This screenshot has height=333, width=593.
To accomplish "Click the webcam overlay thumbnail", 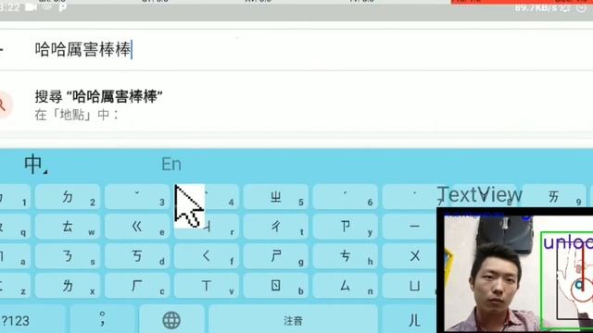I will coord(515,270).
